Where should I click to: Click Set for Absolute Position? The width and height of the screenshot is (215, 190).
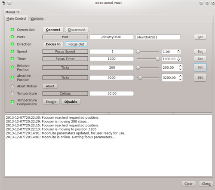(200, 77)
